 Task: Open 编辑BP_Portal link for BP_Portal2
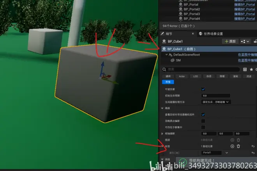pyautogui.click(x=245, y=9)
